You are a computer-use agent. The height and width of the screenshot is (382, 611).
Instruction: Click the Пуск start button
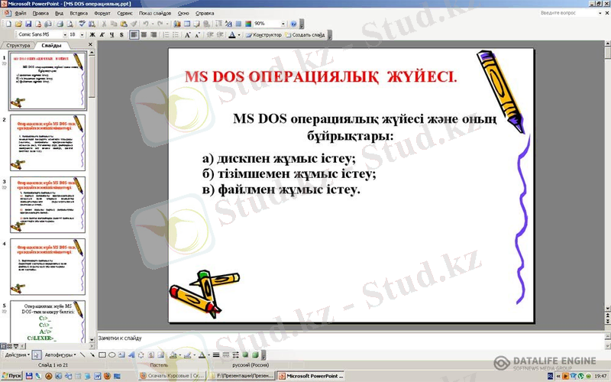(11, 376)
